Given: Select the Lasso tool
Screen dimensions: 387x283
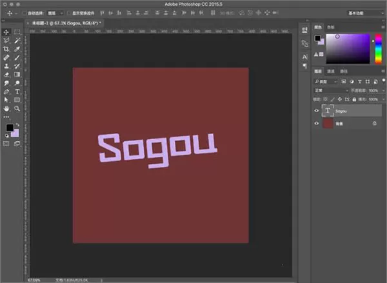Looking at the screenshot, I should 6,41.
